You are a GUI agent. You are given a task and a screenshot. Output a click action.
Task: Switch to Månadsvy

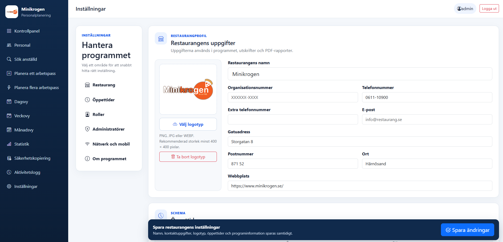pos(34,130)
